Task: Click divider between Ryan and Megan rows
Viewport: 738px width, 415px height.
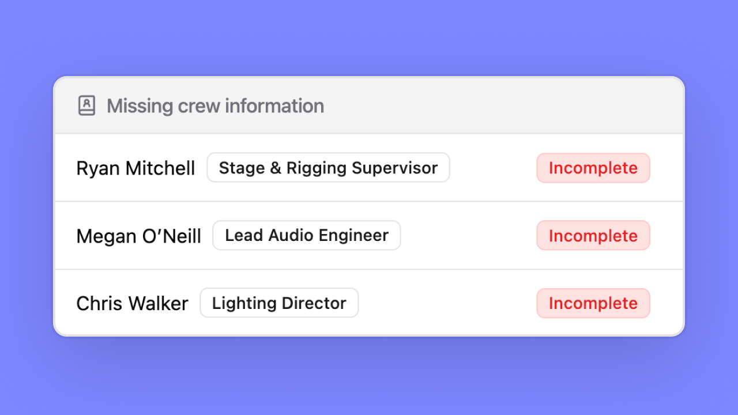Action: (x=369, y=202)
